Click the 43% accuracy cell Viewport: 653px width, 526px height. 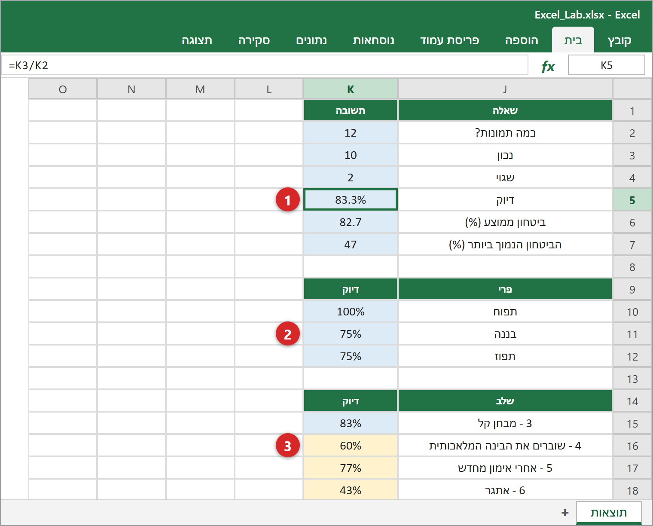point(351,490)
